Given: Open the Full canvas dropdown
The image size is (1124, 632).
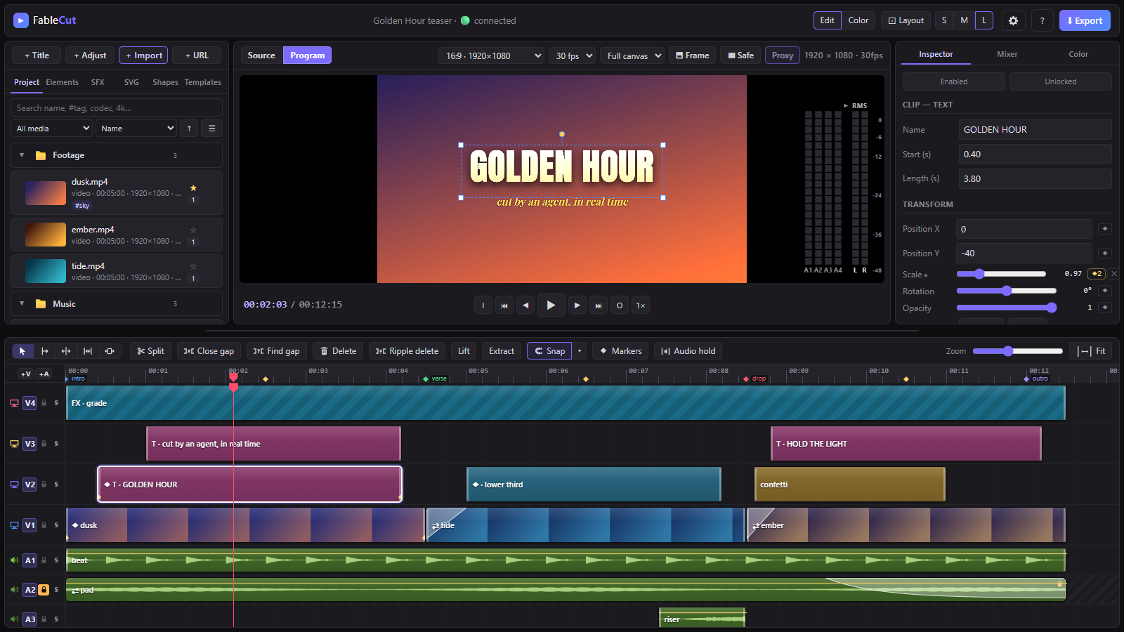Looking at the screenshot, I should (632, 55).
